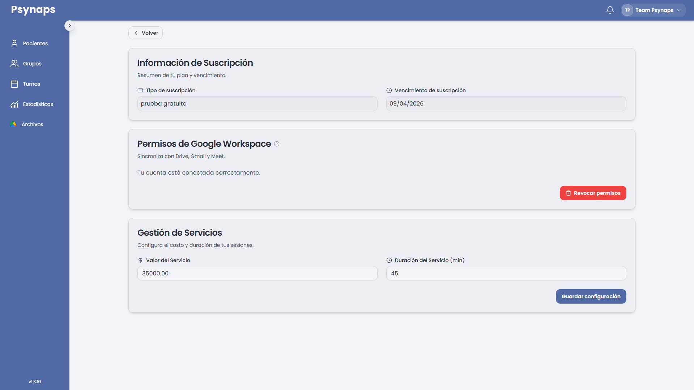
Task: Click the credit card icon by Tipo de suscripción
Action: (140, 90)
